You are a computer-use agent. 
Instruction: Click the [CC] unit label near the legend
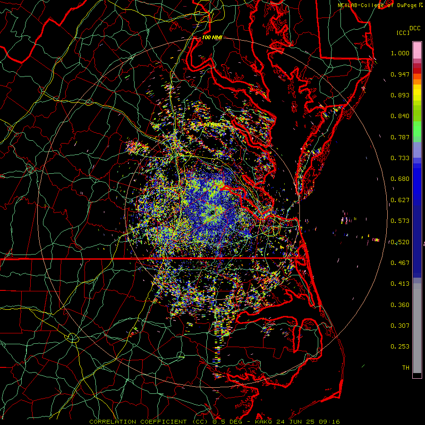(x=403, y=33)
